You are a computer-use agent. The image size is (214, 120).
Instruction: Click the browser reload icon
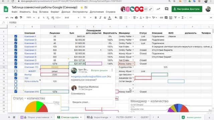(x=13, y=1)
